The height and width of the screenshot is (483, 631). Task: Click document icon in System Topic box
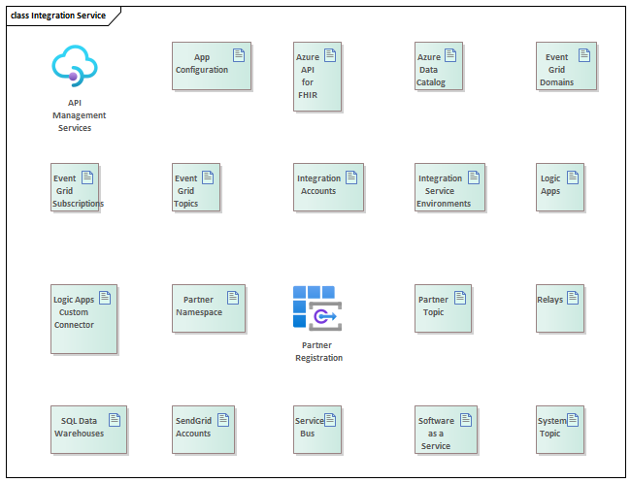(573, 420)
